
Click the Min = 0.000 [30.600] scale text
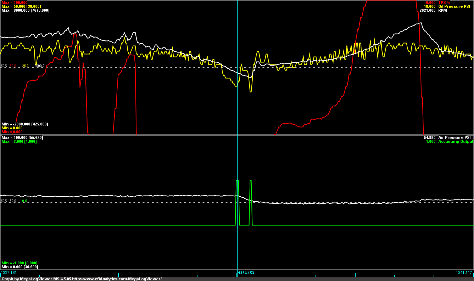pos(19,267)
